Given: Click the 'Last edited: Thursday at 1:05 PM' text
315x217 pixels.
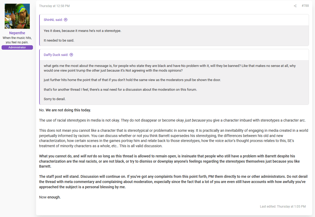Looking at the screenshot, I should pos(283,207).
